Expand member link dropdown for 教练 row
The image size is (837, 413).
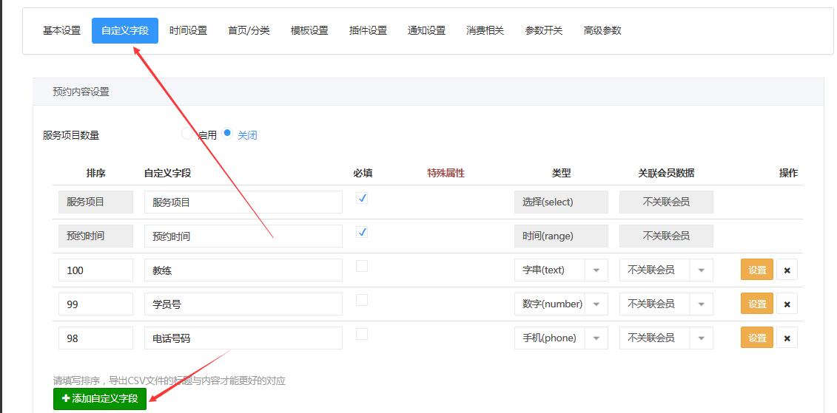(666, 270)
